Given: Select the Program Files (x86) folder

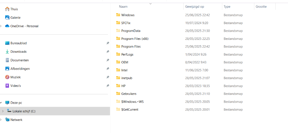Looking at the screenshot, I should click(135, 39).
